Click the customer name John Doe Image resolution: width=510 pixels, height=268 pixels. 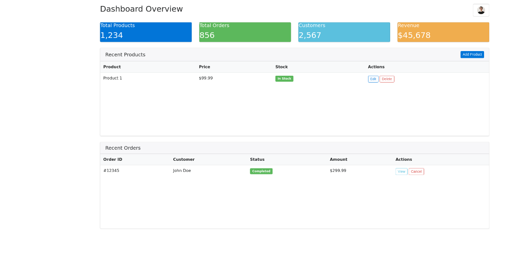pos(182,170)
